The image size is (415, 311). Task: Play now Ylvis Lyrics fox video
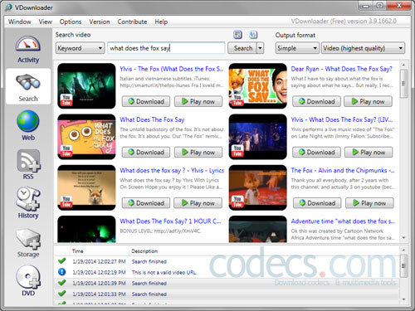198,203
